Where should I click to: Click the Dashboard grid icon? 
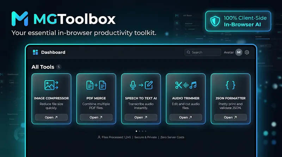[x=35, y=52]
